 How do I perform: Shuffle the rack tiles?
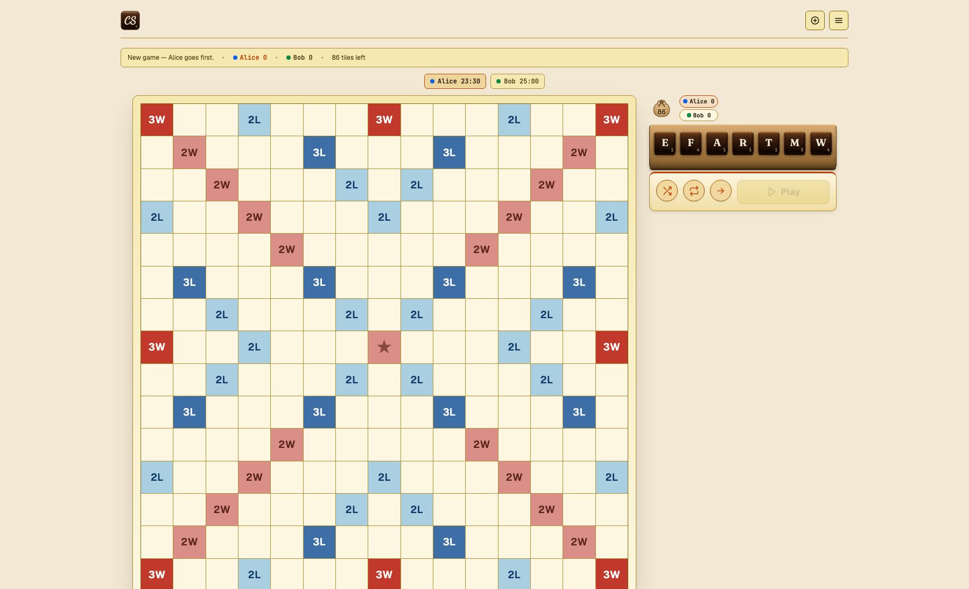click(667, 191)
